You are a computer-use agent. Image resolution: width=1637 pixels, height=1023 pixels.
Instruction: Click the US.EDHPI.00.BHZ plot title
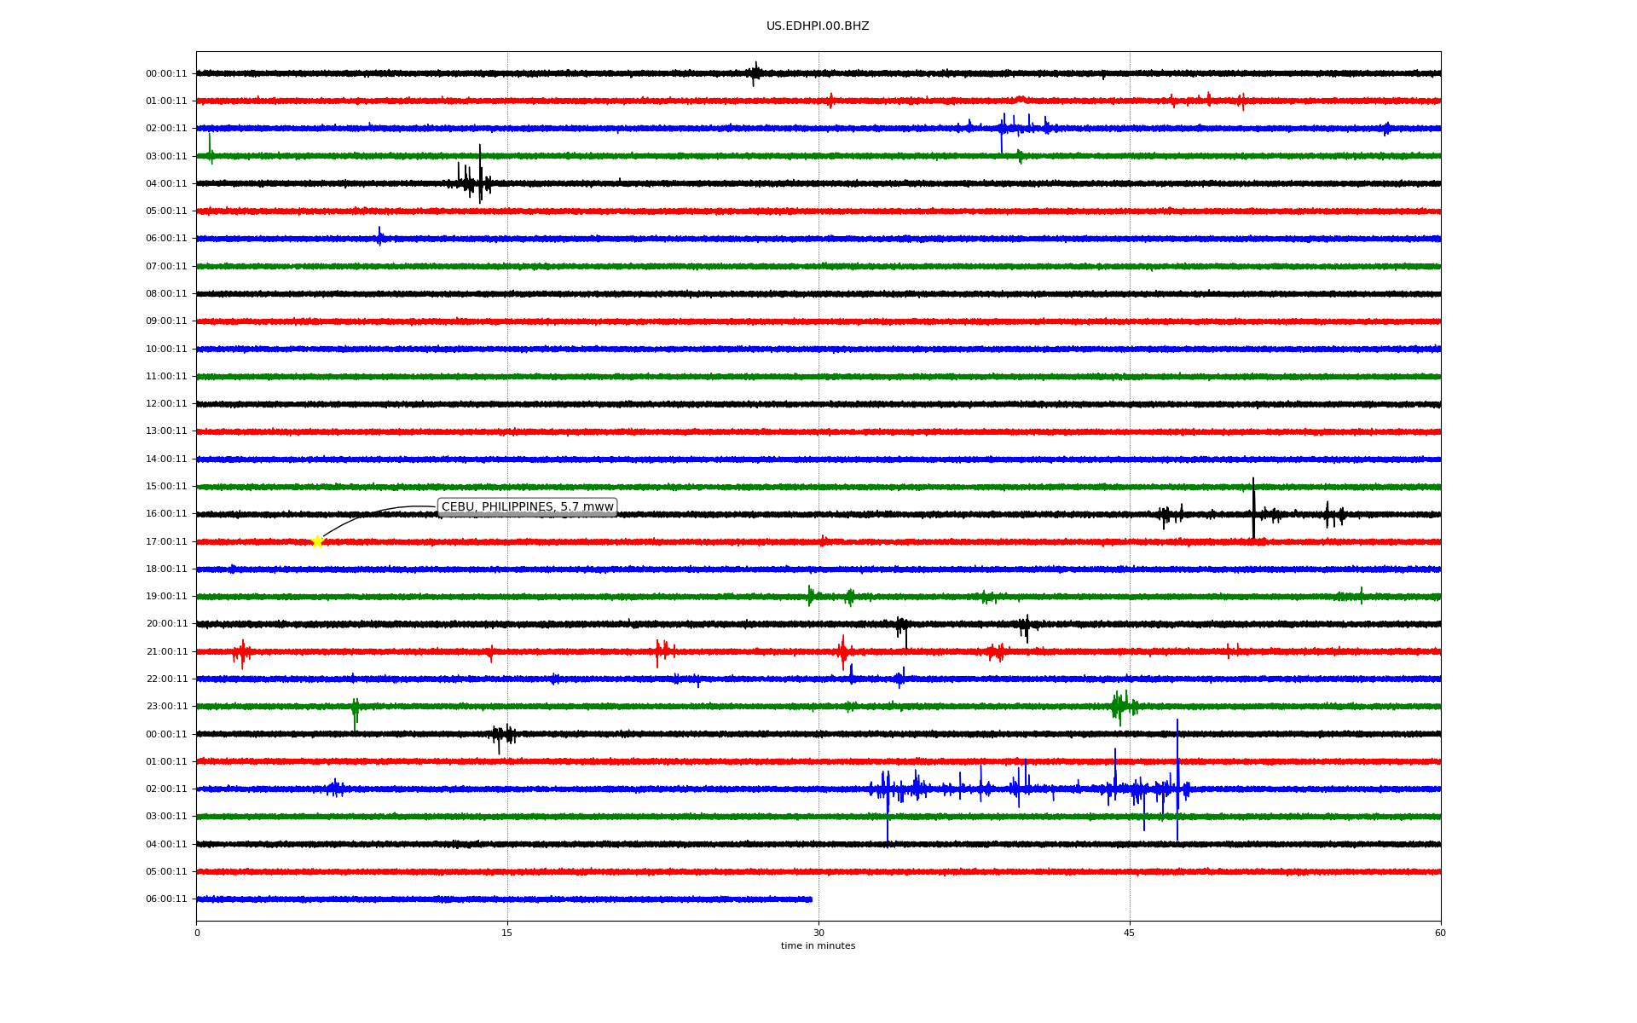tap(817, 26)
